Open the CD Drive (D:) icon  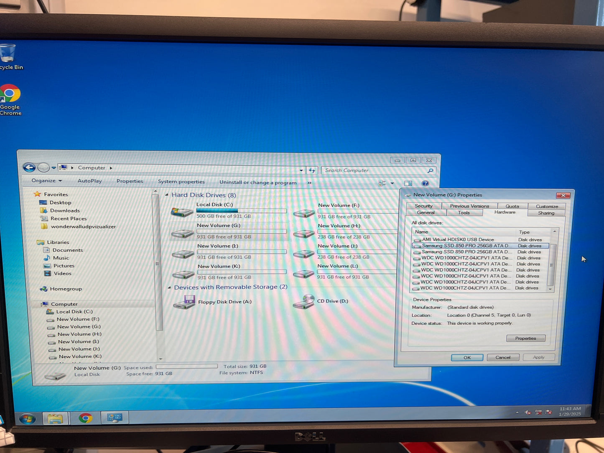pos(304,301)
